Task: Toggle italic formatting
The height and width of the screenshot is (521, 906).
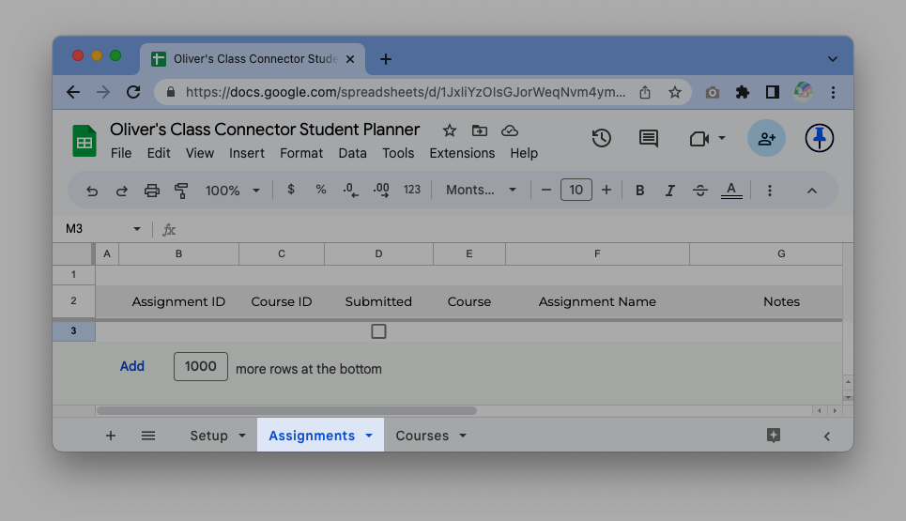Action: pos(669,190)
